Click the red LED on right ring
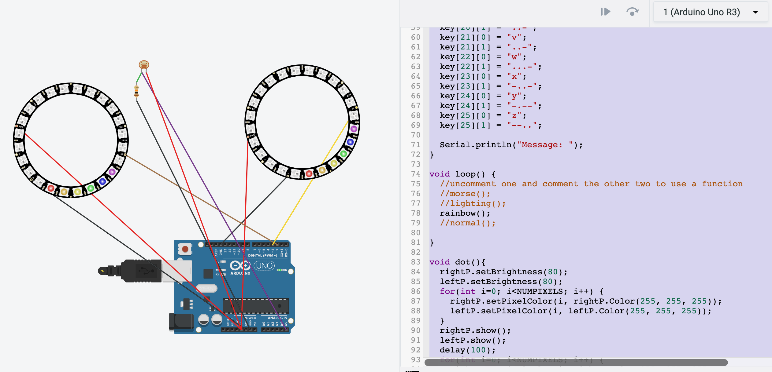Screen dimensions: 772x372 [x=309, y=173]
